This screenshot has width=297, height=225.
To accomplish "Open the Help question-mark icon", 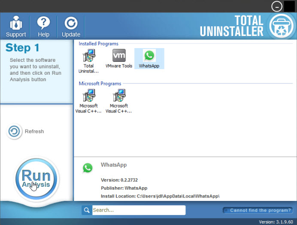I will coord(43,23).
